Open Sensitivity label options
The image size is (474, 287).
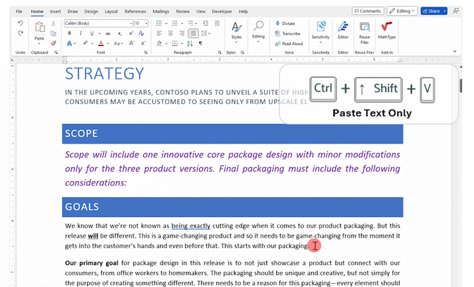[321, 32]
